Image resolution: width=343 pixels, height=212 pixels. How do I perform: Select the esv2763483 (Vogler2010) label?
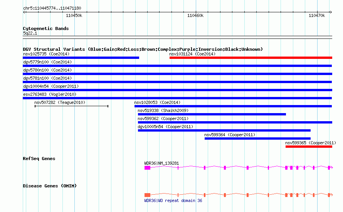click(50, 94)
